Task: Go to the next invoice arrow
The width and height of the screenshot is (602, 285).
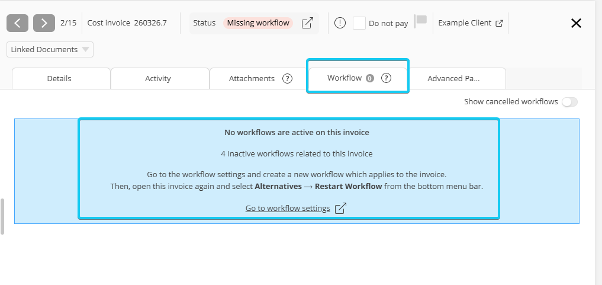Action: click(44, 23)
